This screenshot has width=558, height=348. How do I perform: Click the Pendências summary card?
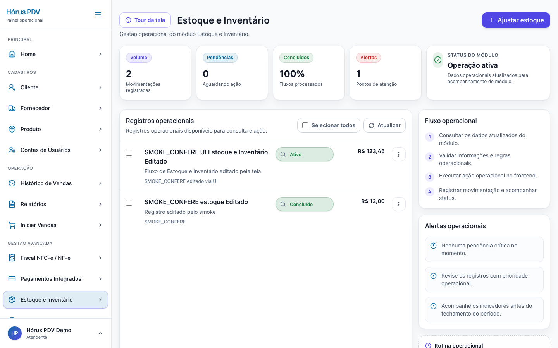tap(232, 73)
